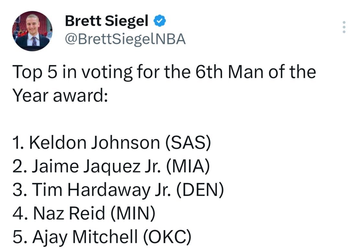This screenshot has width=364, height=252.
Task: Open the tweet's three-dot more options menu
Action: 344,27
